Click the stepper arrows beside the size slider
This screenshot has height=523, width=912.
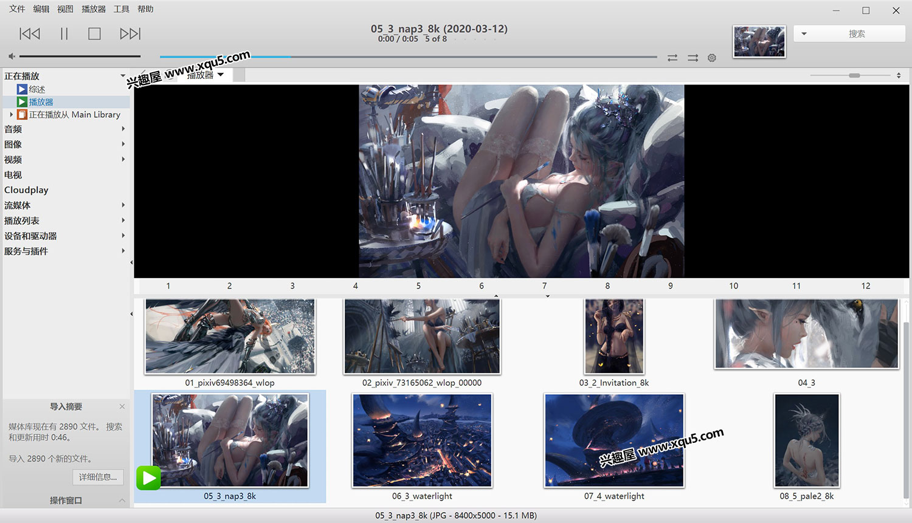[899, 75]
